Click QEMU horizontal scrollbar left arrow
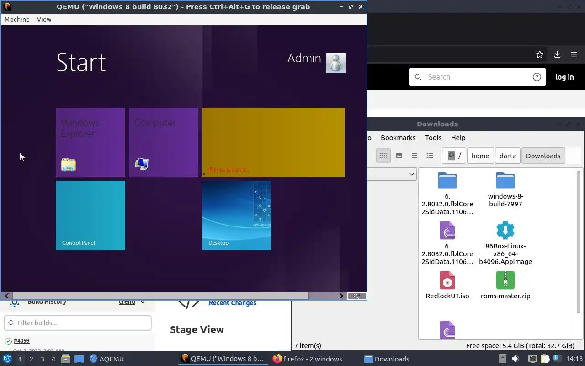The height and width of the screenshot is (366, 585). click(7, 296)
